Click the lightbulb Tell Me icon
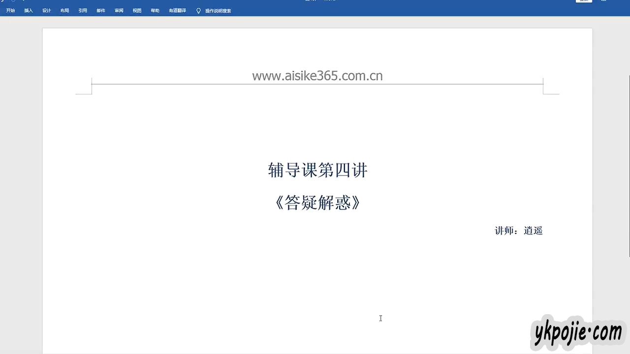This screenshot has height=354, width=630. [x=198, y=10]
